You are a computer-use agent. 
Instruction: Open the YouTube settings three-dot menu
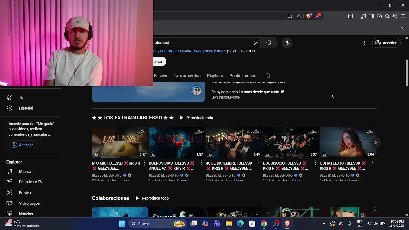click(x=365, y=43)
